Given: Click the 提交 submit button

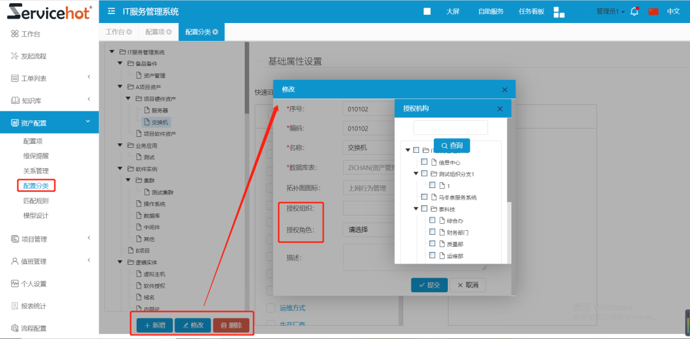Looking at the screenshot, I should 429,285.
